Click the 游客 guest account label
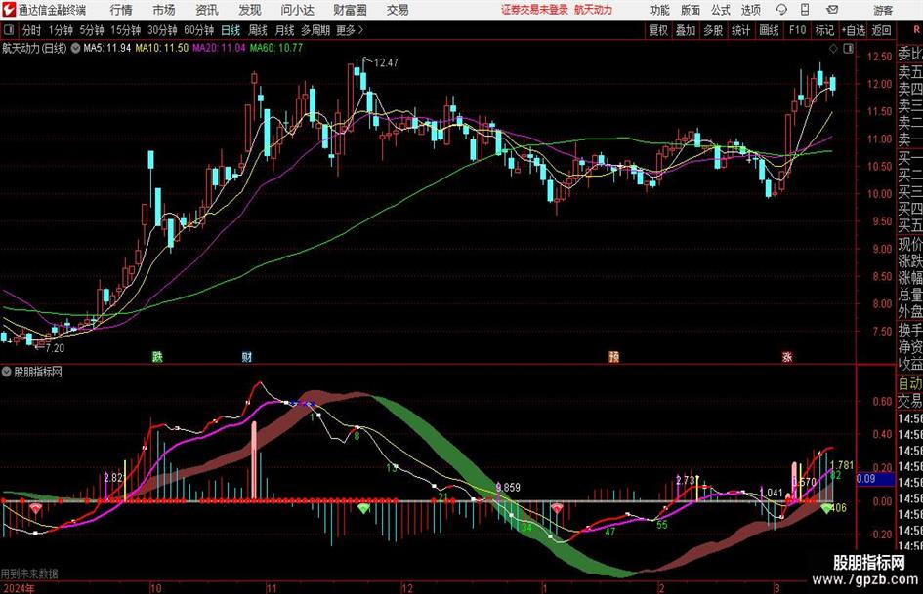The height and width of the screenshot is (594, 923). [883, 10]
